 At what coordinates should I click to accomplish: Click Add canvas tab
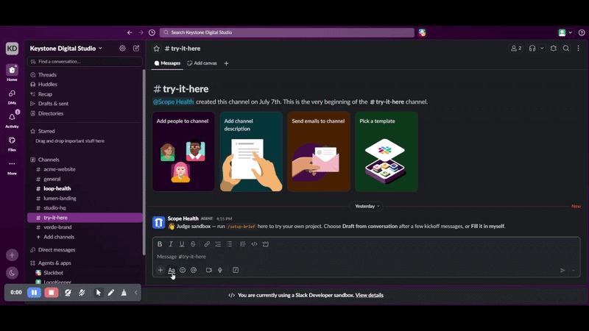[202, 63]
